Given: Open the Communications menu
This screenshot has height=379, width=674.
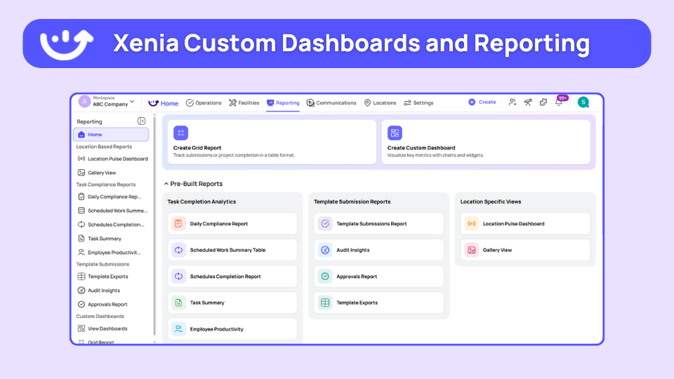Looking at the screenshot, I should 331,103.
